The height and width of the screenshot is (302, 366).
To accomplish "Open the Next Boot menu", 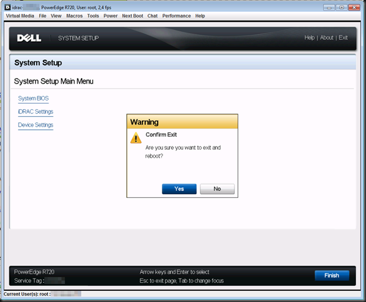I will coord(133,16).
